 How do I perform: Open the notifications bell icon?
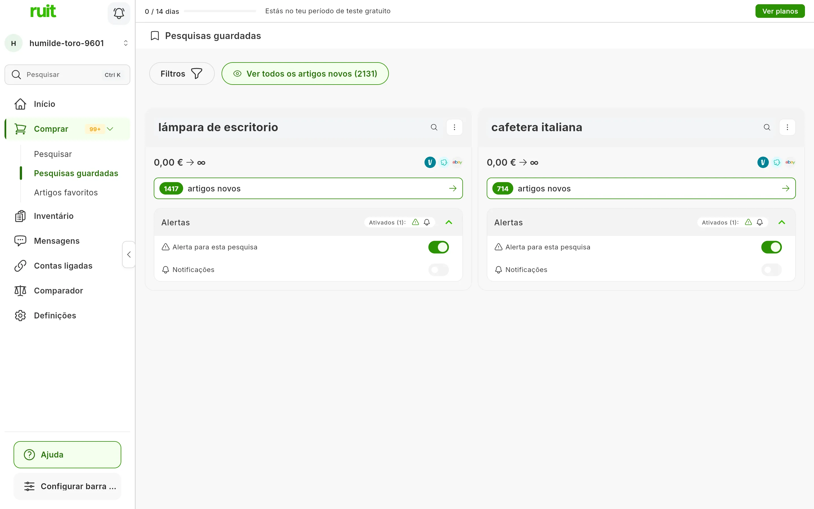[119, 14]
